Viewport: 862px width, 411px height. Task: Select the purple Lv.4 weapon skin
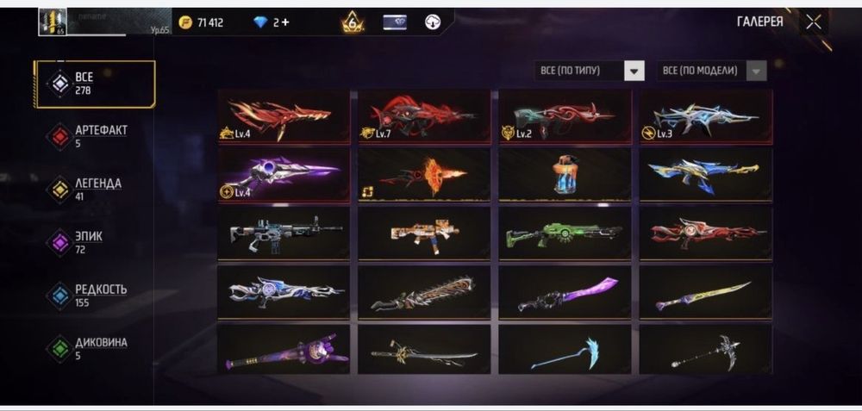pos(284,175)
